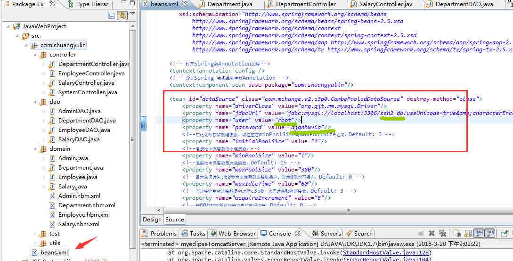
Task: Click the driverClass property line
Action: [x=285, y=106]
